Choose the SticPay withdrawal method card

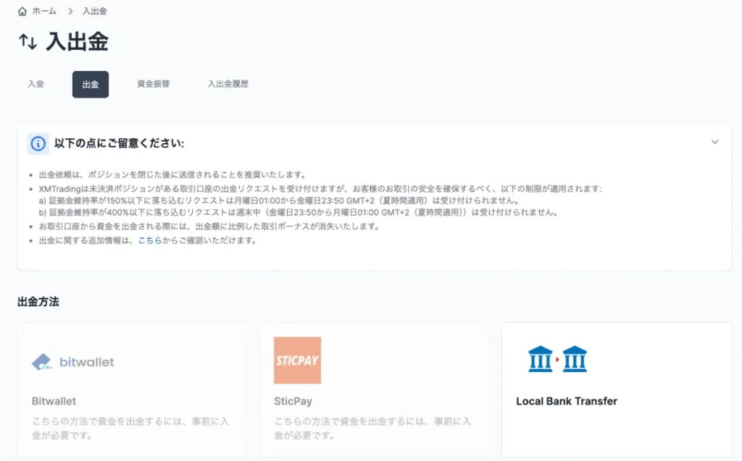click(374, 389)
